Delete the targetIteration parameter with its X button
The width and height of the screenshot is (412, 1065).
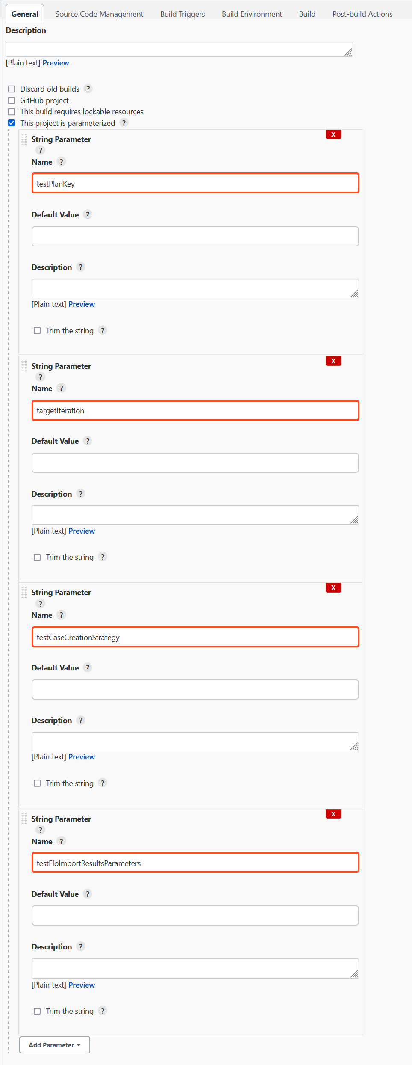click(x=333, y=361)
